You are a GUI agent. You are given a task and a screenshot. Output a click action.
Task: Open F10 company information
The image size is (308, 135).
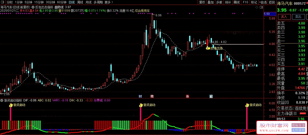(245, 2)
